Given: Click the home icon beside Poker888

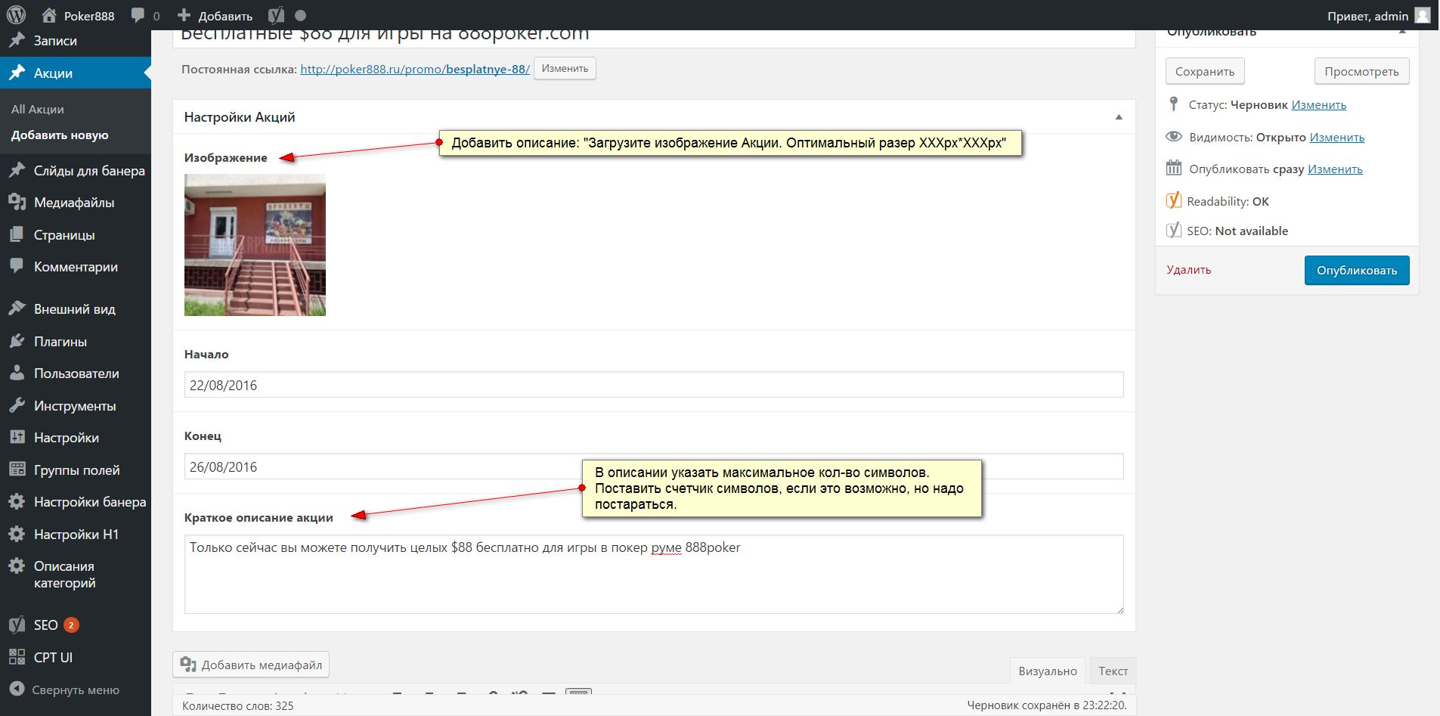Looking at the screenshot, I should coord(49,15).
